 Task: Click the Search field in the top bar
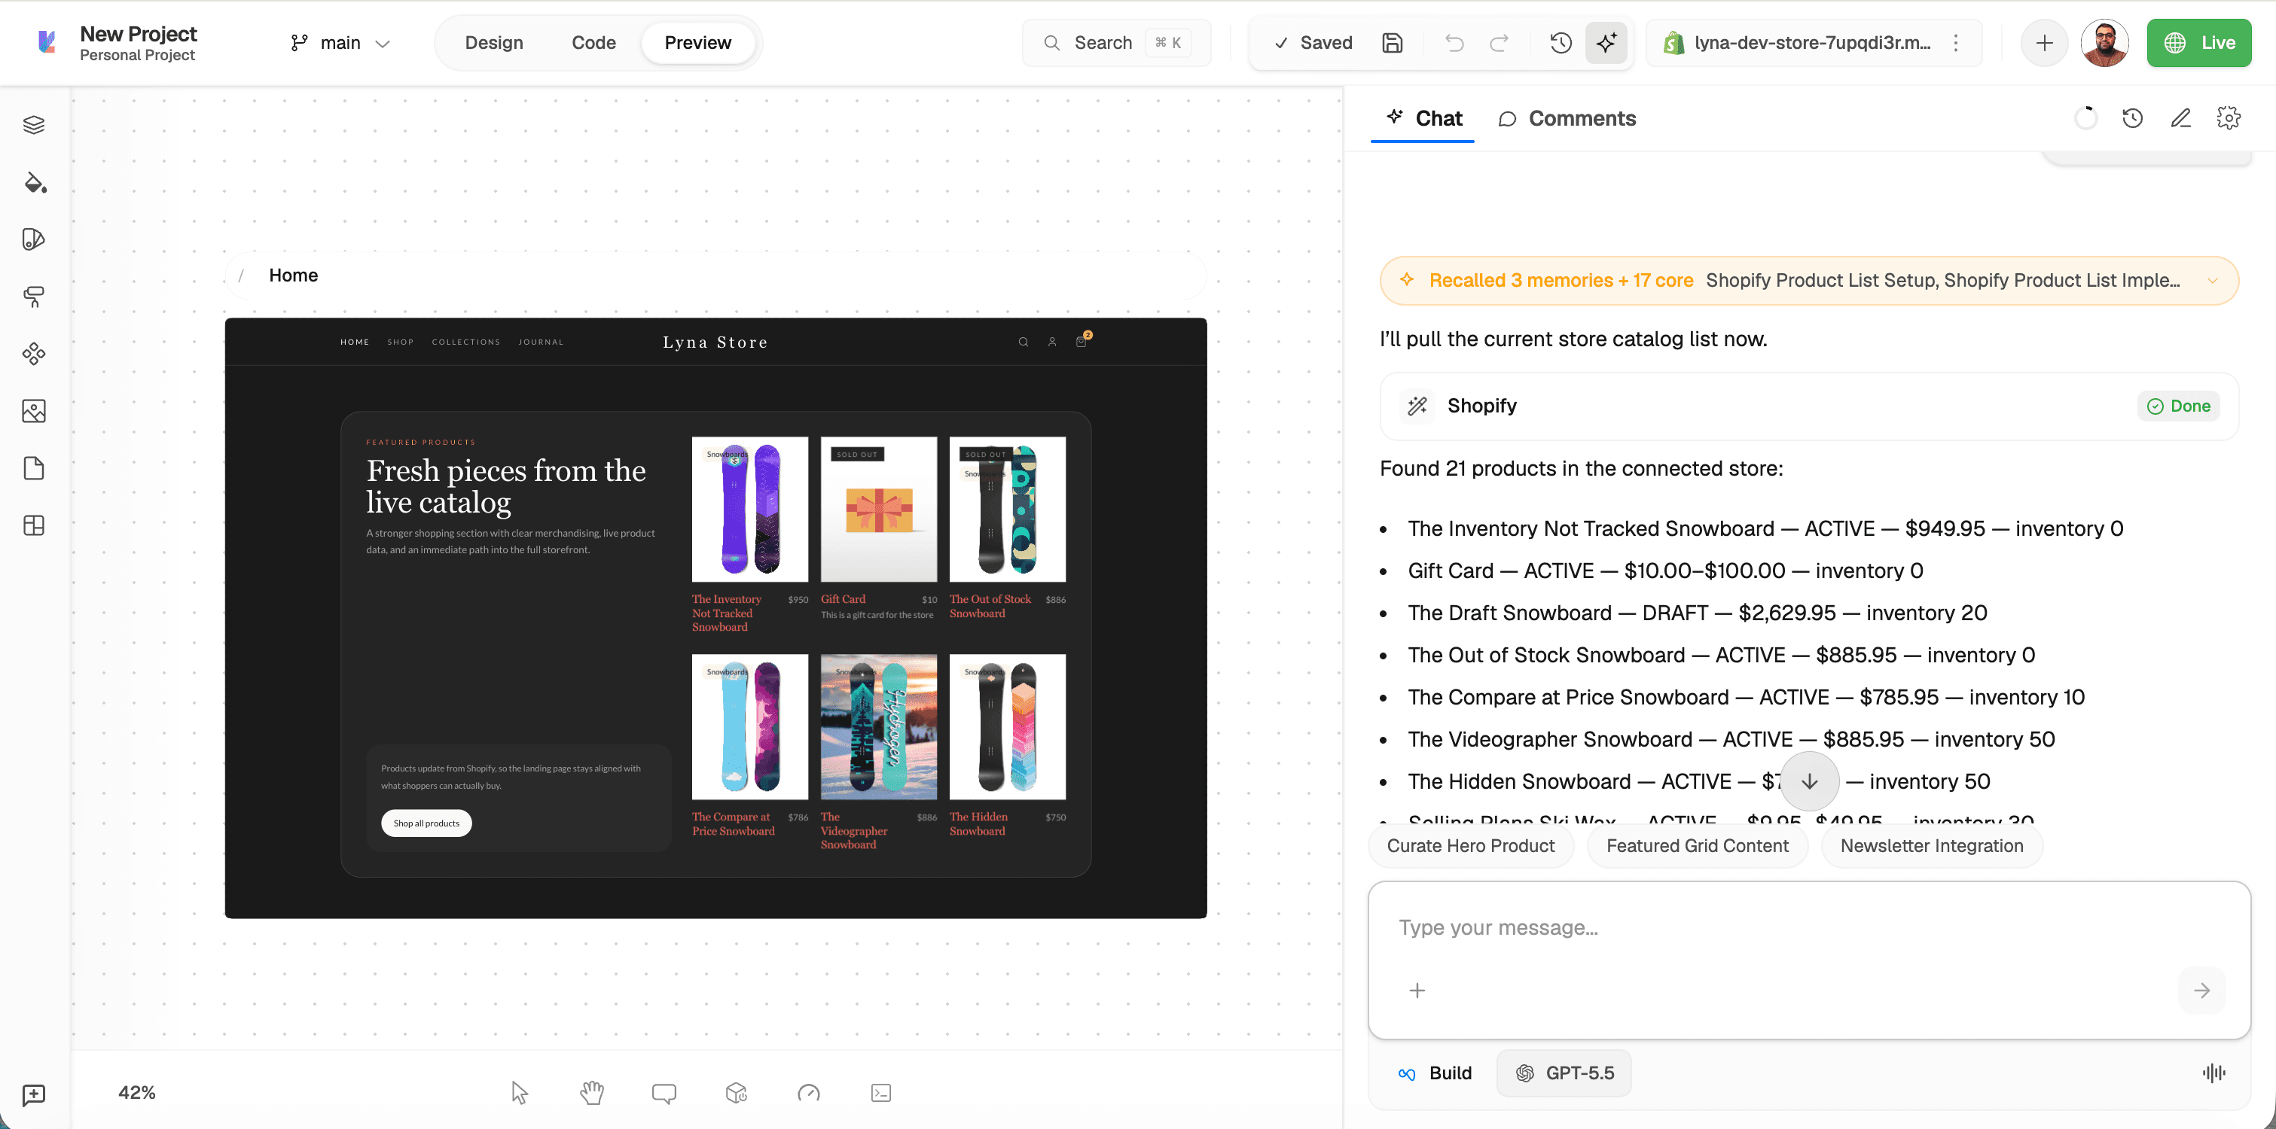point(1117,42)
